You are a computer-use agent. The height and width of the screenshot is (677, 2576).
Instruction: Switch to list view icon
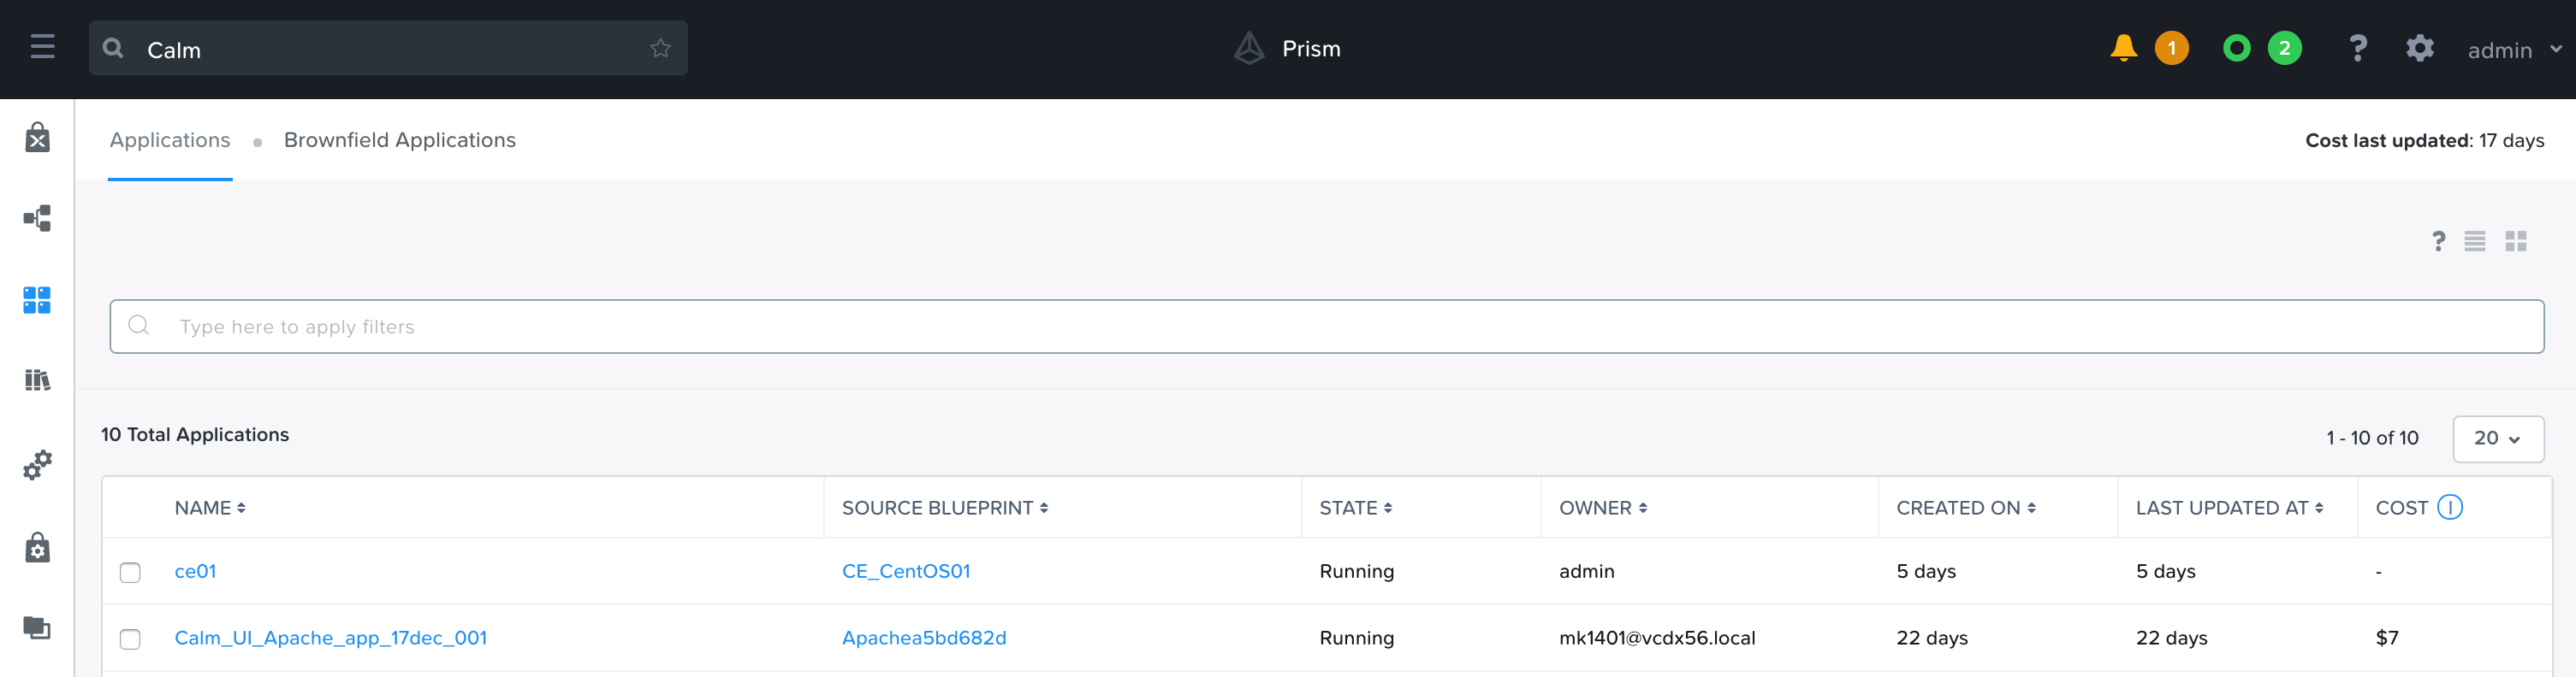pos(2474,241)
